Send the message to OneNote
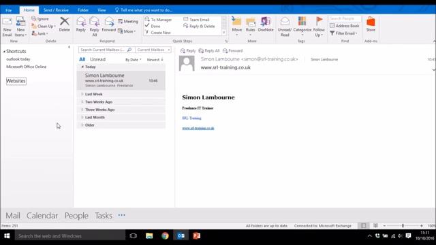The image size is (436, 245). pyautogui.click(x=266, y=24)
